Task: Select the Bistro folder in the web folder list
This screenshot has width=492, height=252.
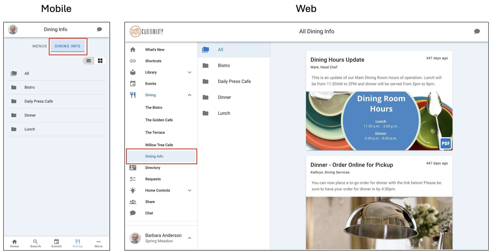Action: click(224, 65)
